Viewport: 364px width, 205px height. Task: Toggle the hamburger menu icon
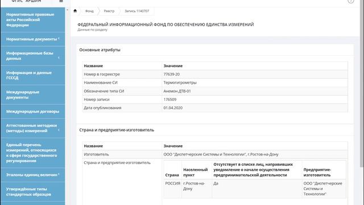[61, 1]
